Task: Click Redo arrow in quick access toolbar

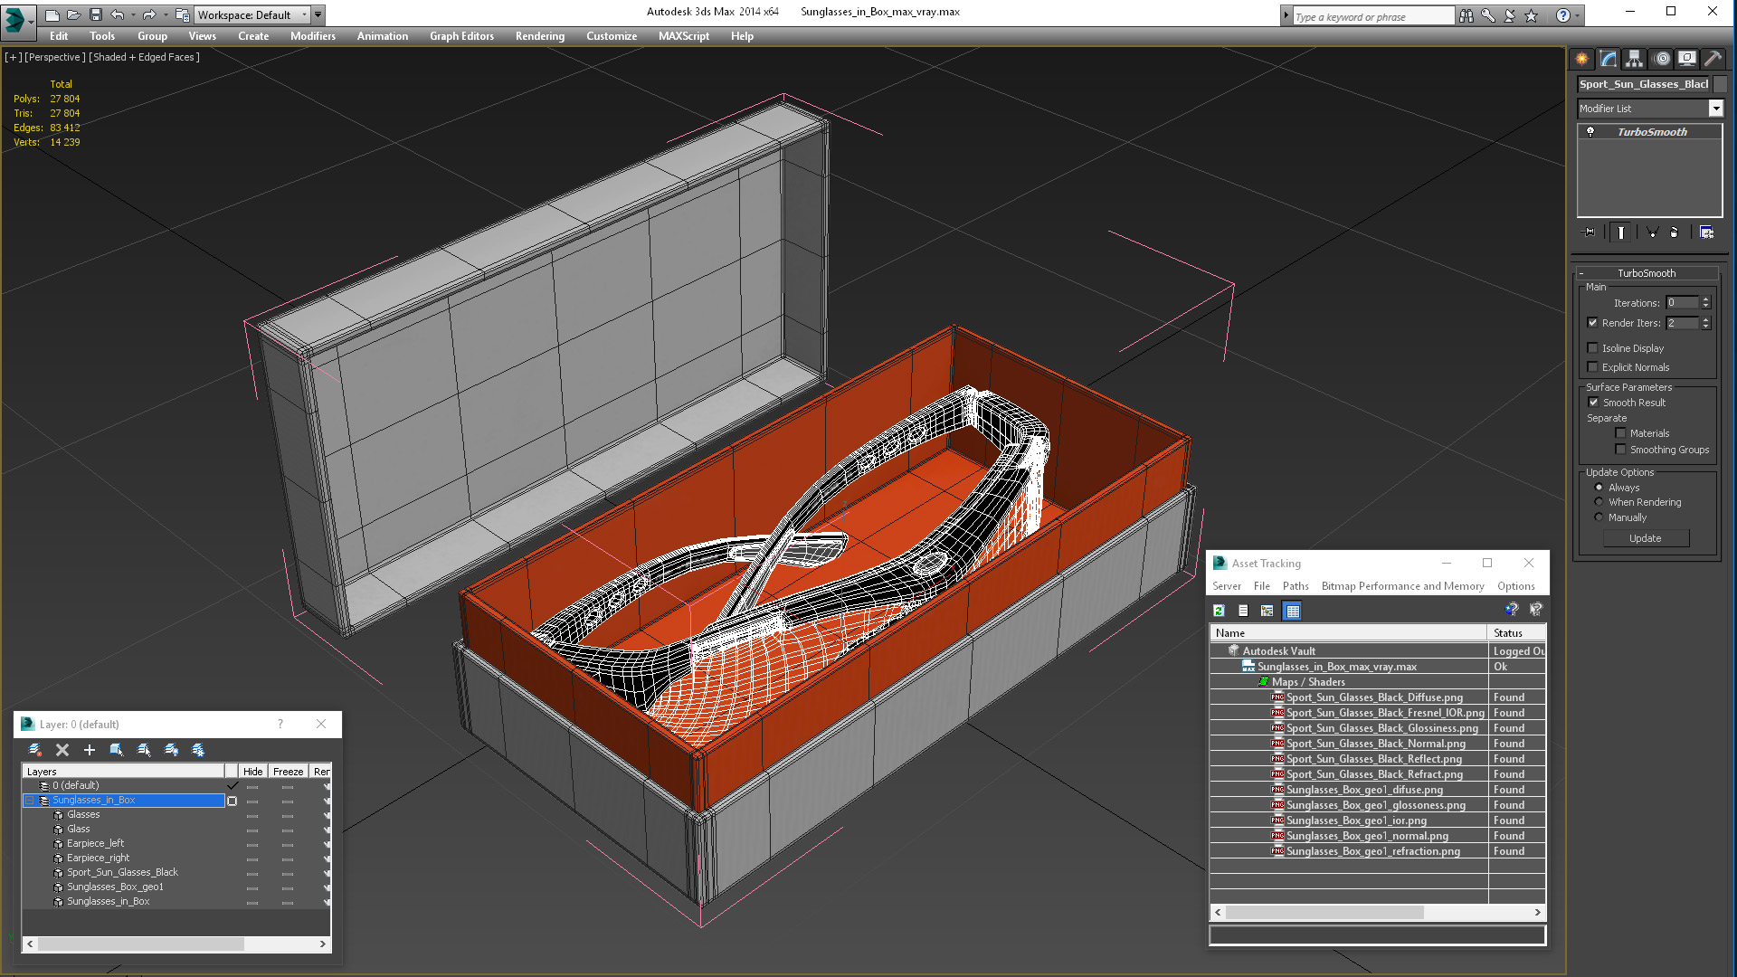Action: (149, 14)
